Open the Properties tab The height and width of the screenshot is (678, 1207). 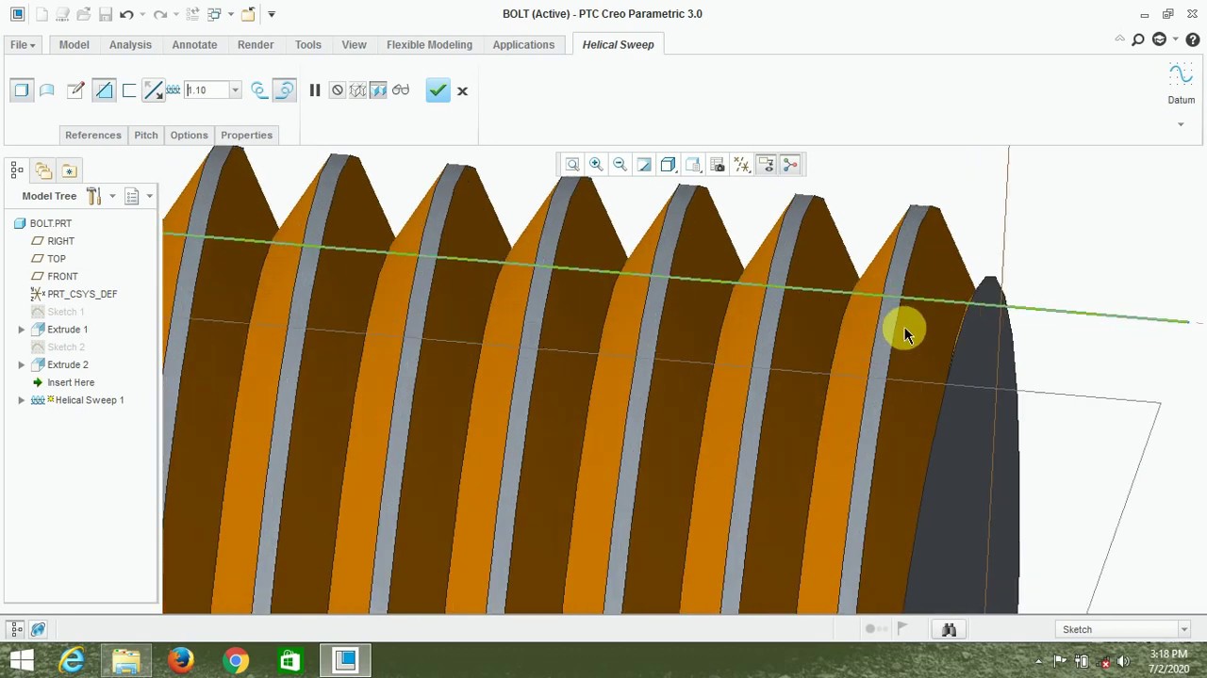[x=246, y=135]
